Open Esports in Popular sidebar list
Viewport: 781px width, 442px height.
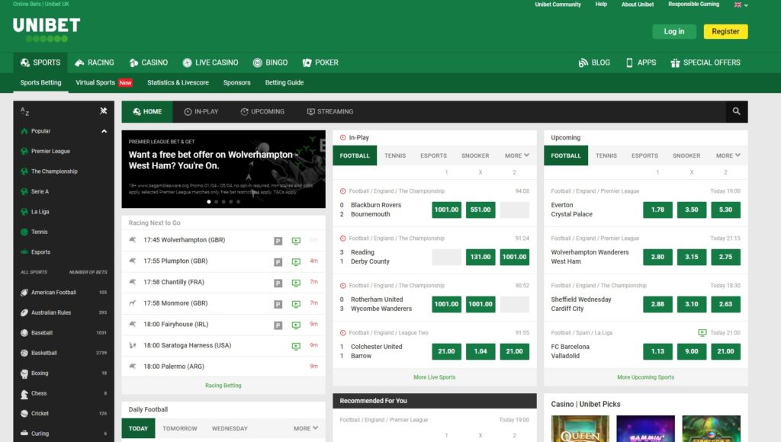point(63,251)
